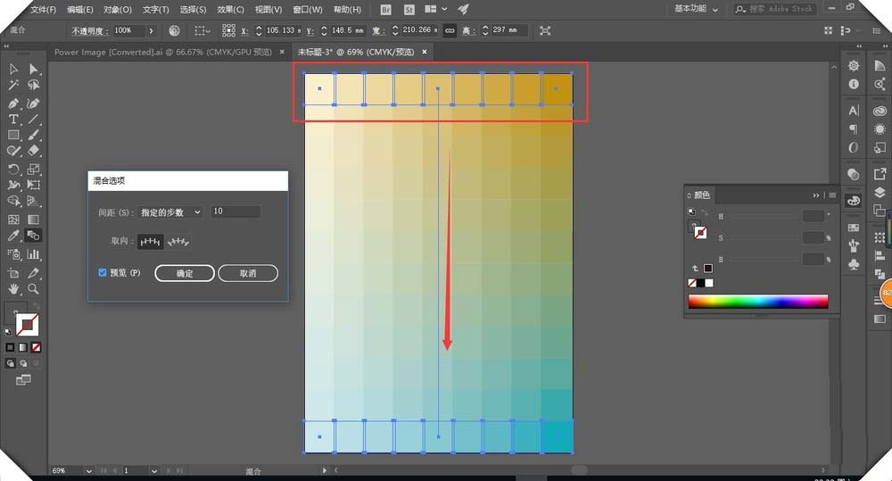Toggle the Preview (预览) checkbox

pos(103,273)
